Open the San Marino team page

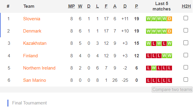pyautogui.click(x=34, y=80)
